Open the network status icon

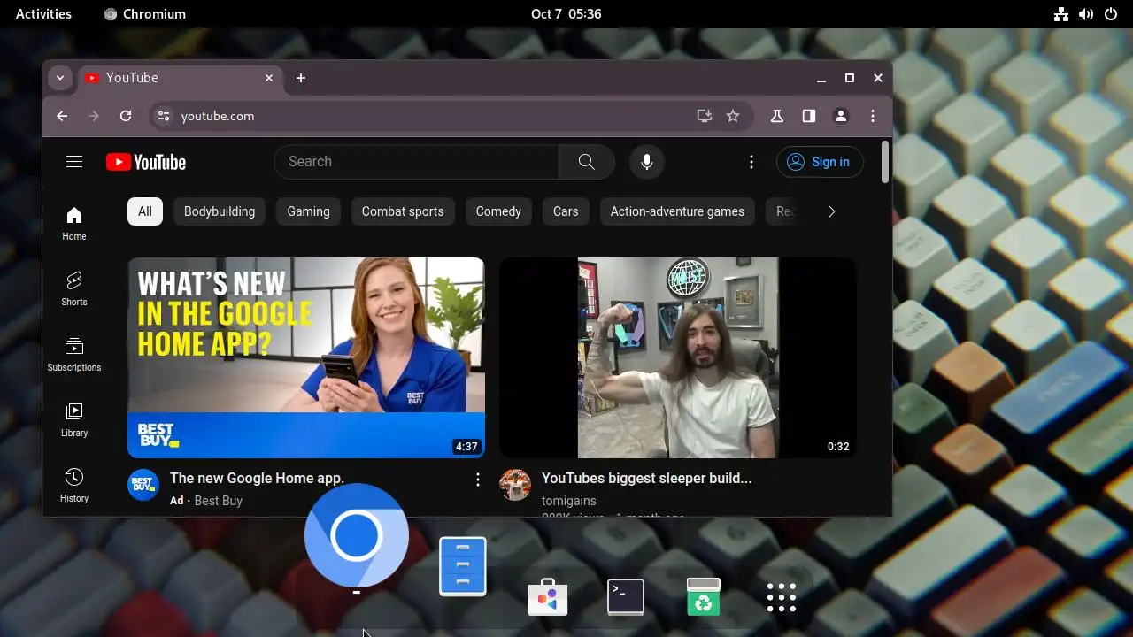(1061, 14)
